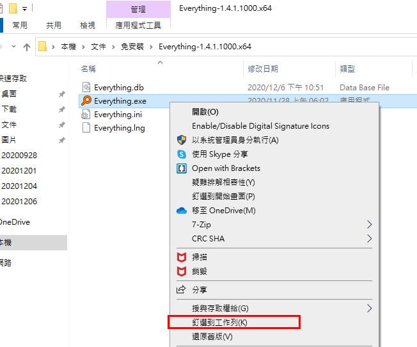The image size is (417, 347).
Task: Click the folder icon in address bar
Action: point(43,46)
